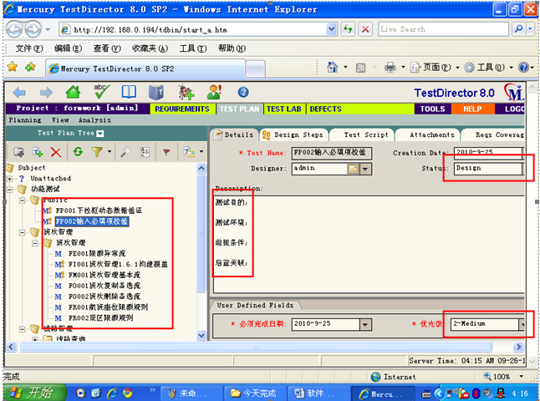Click the Live Search box
The height and width of the screenshot is (401, 540).
[443, 29]
